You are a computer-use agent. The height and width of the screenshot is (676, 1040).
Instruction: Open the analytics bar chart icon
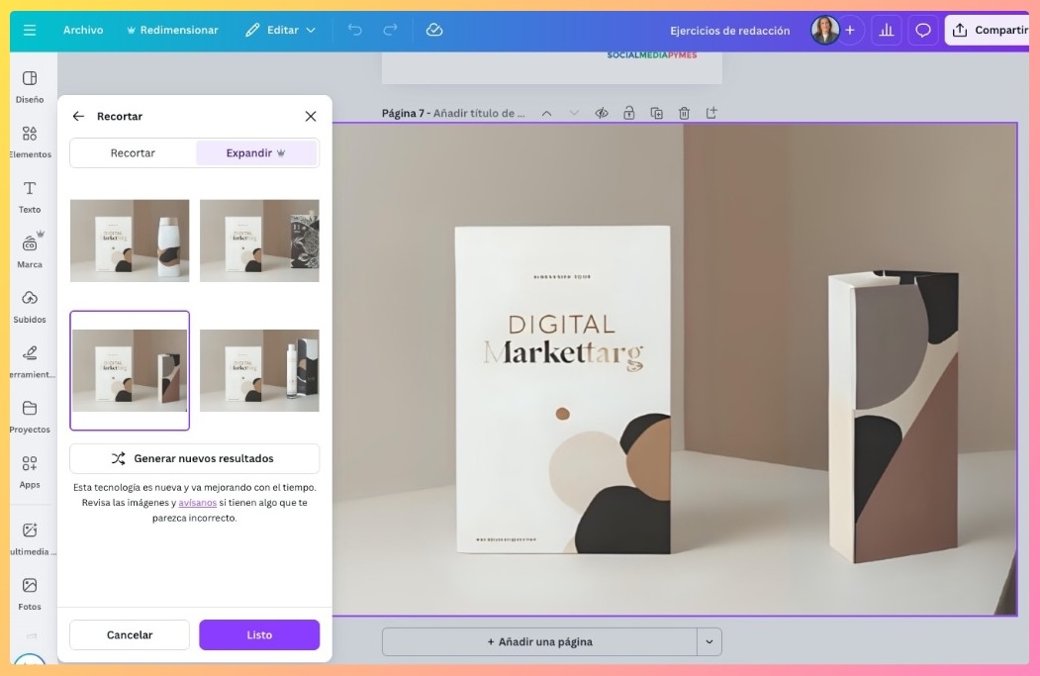coord(887,31)
